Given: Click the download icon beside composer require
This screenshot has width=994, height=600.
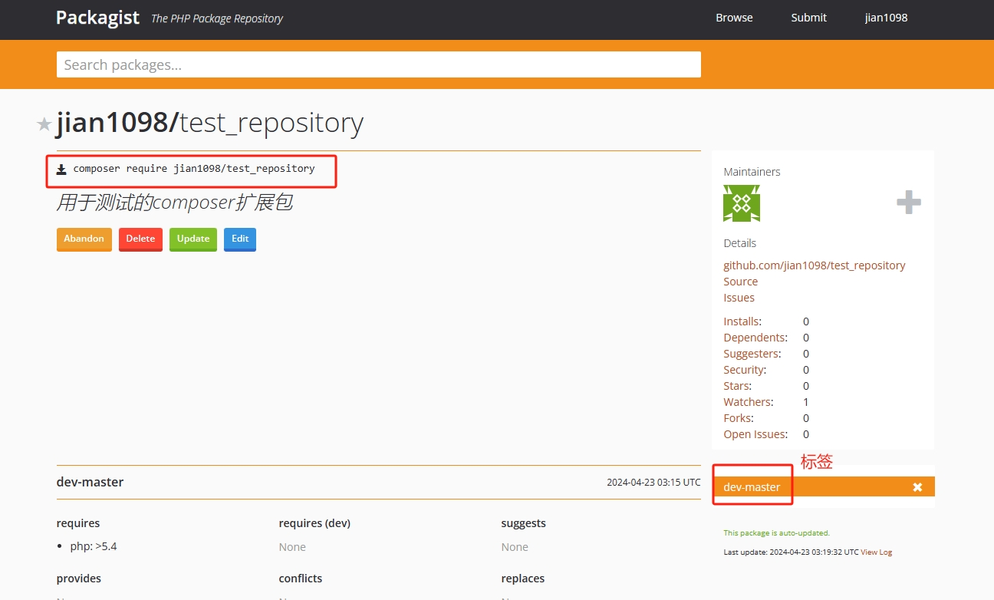Looking at the screenshot, I should [61, 169].
